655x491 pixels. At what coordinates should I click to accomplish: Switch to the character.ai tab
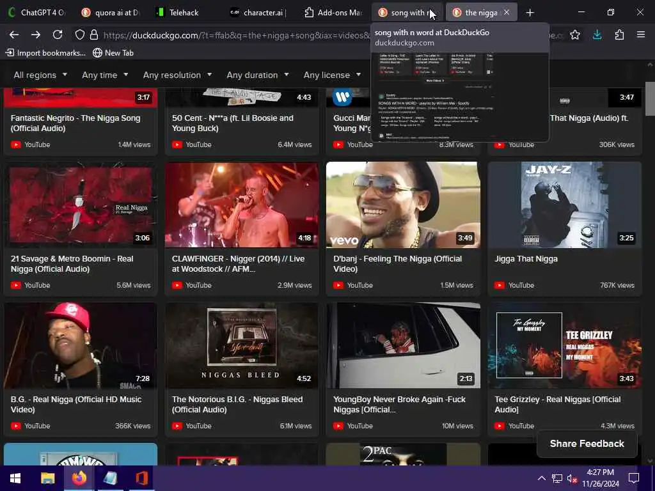(x=259, y=13)
